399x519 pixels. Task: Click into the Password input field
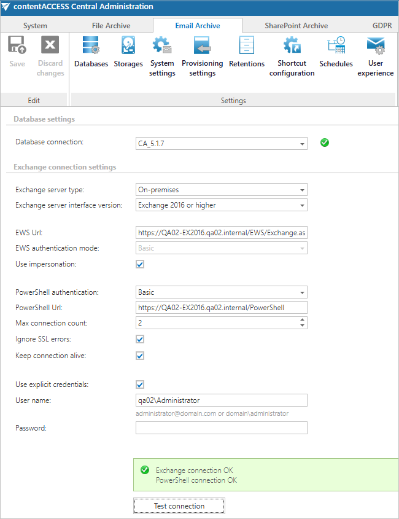coord(222,427)
